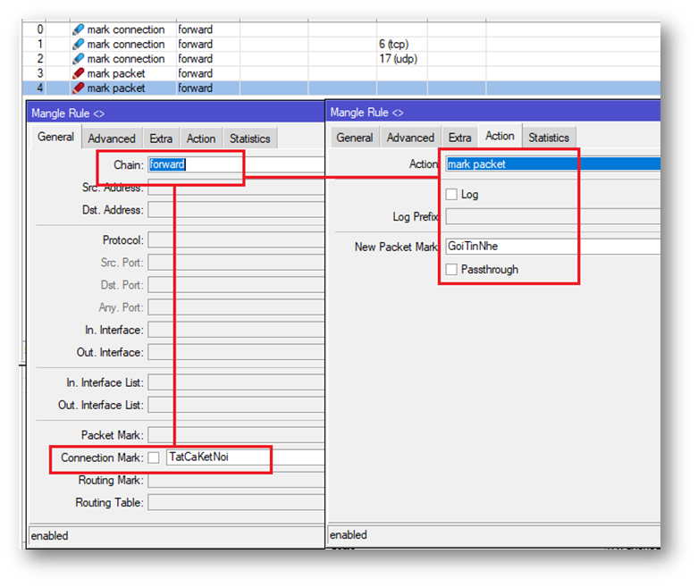The height and width of the screenshot is (587, 698).
Task: Click the Src. Address input field
Action: click(x=236, y=188)
